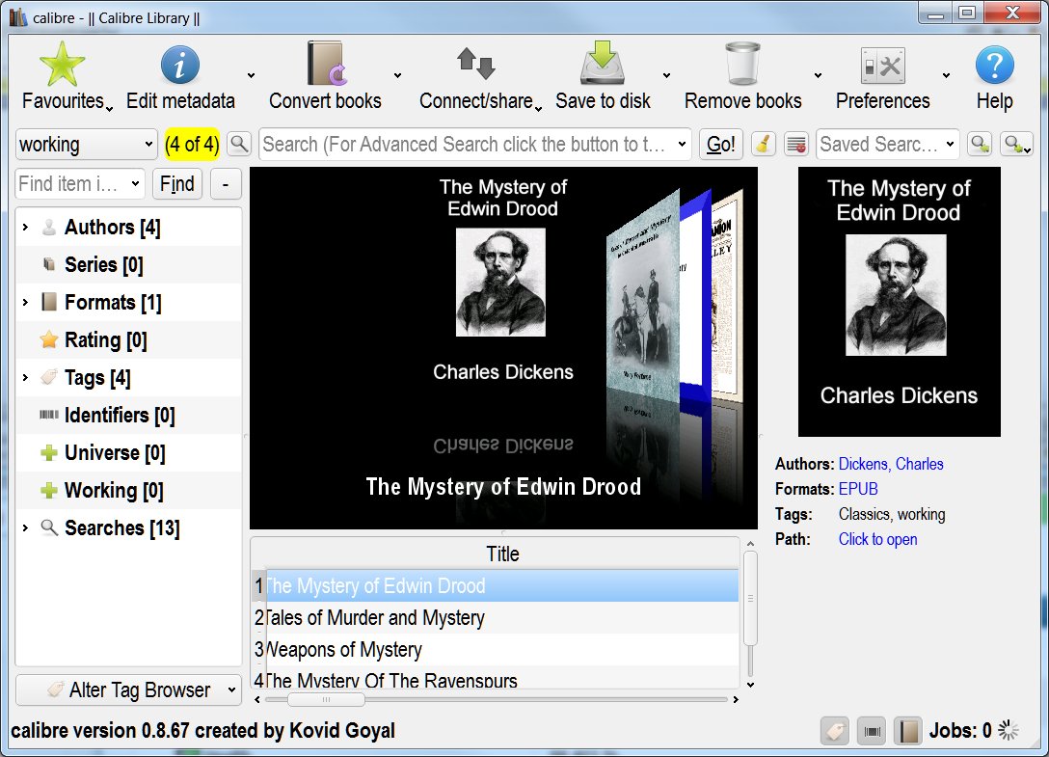Open the Connect/share arrows icon

pos(475,63)
